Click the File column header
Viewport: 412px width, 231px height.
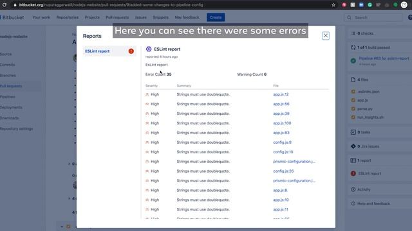pyautogui.click(x=276, y=85)
